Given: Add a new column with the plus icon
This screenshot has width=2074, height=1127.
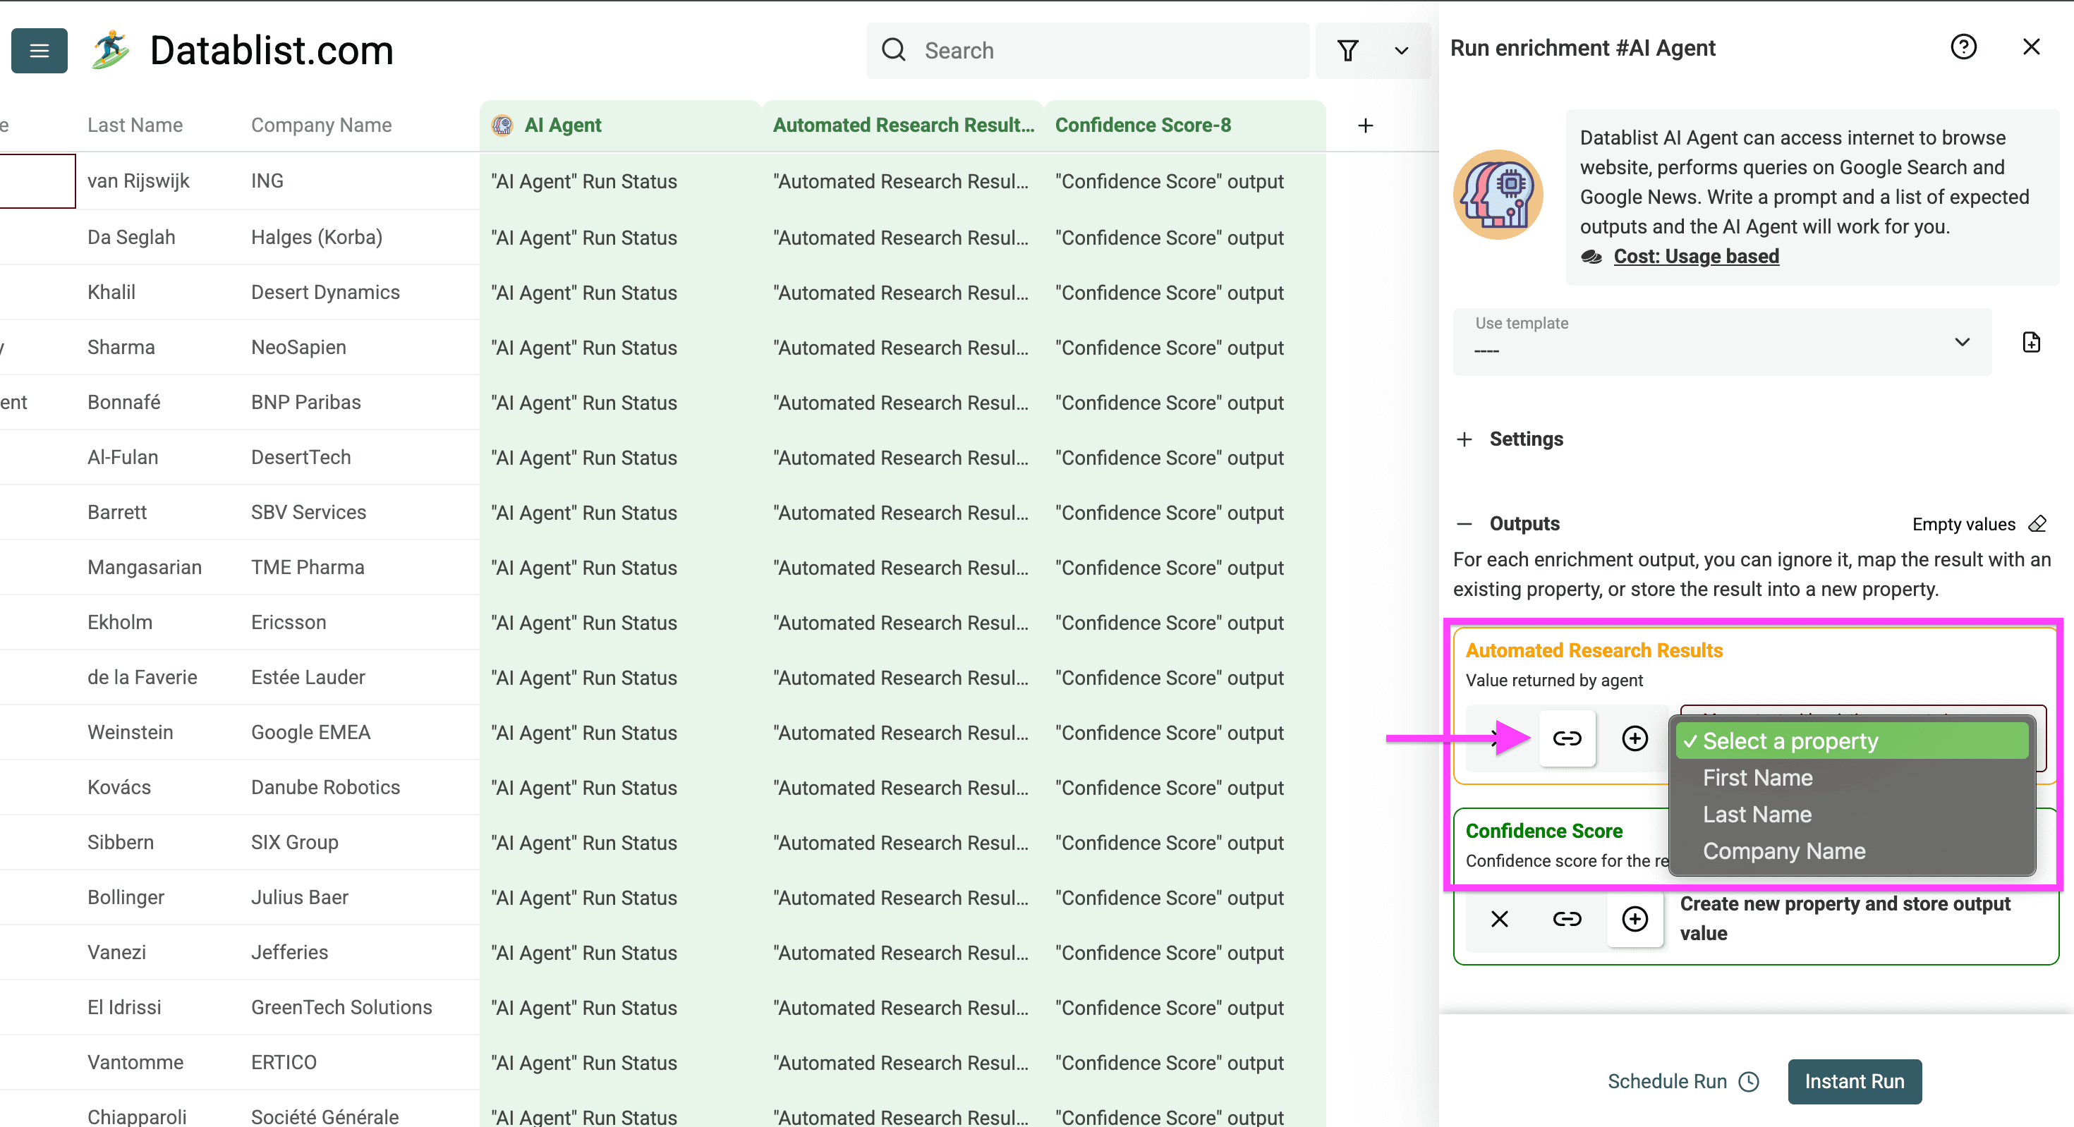Looking at the screenshot, I should (1366, 125).
